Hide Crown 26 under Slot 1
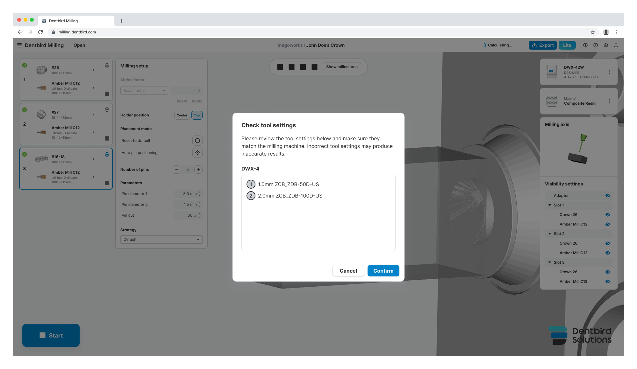This screenshot has height=369, width=637. 608,215
